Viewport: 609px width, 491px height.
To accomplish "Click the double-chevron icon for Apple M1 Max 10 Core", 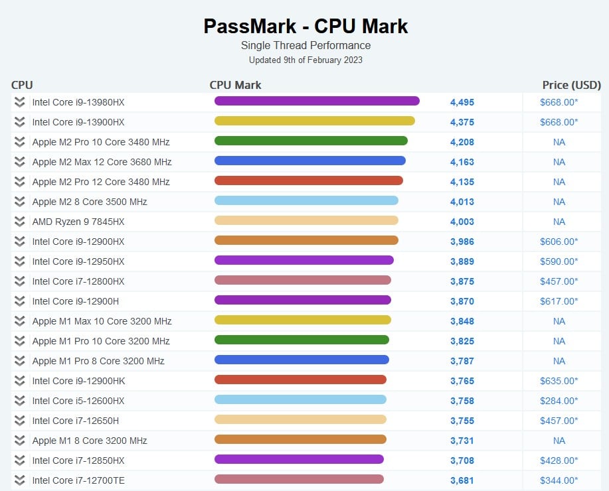I will pyautogui.click(x=19, y=321).
